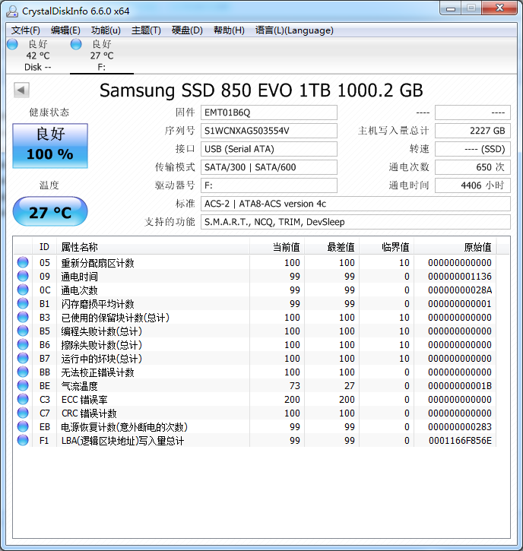The image size is (523, 551).
Task: Click the status orb for attribute F1
Action: coord(23,441)
